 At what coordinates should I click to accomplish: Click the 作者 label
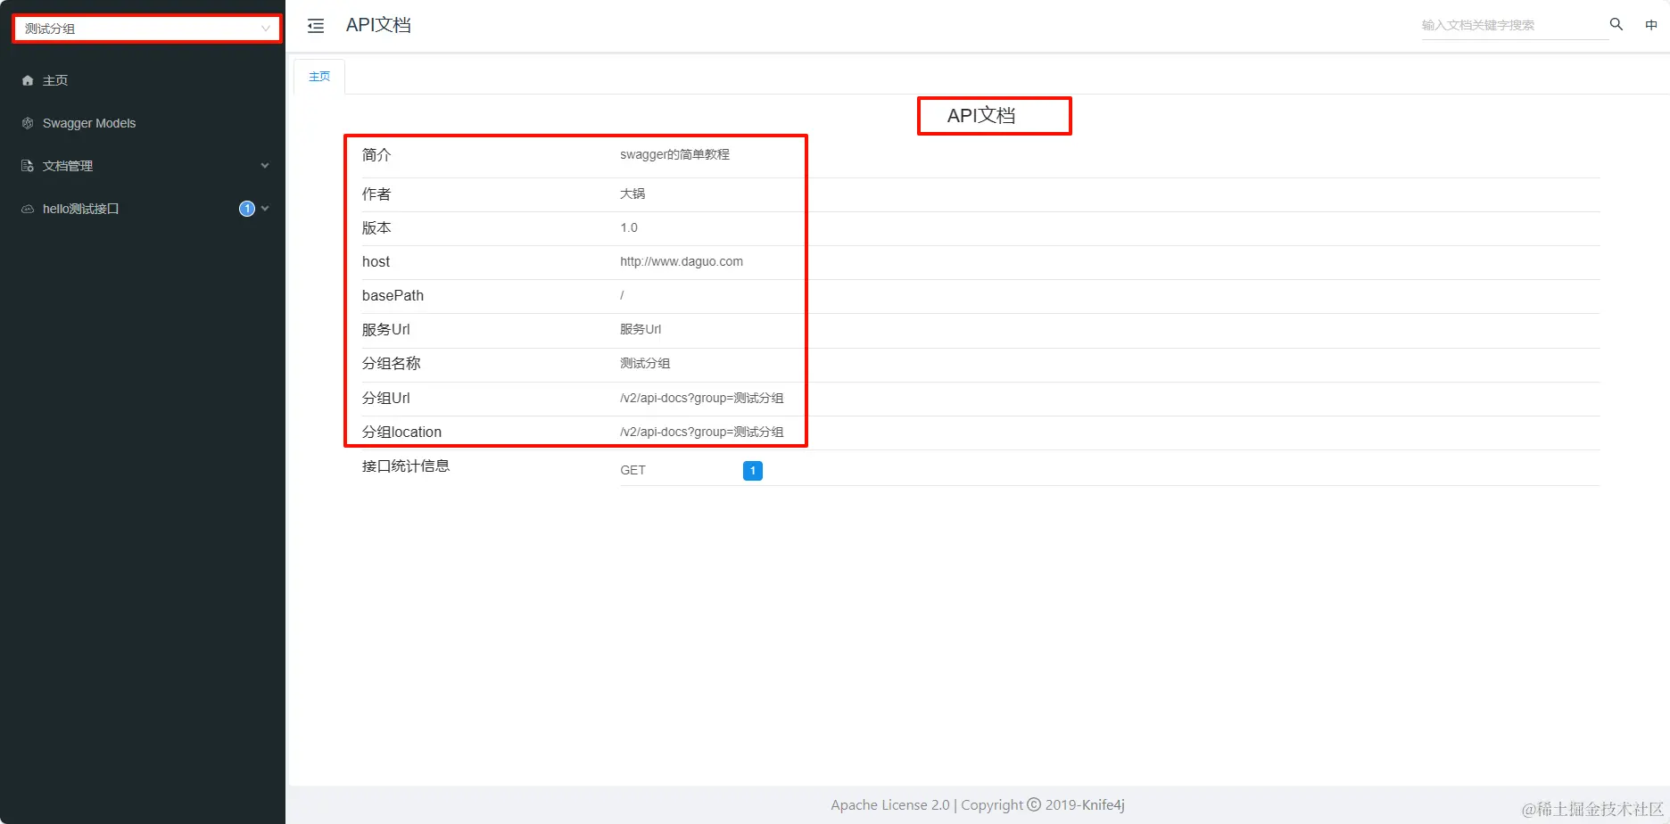[376, 194]
